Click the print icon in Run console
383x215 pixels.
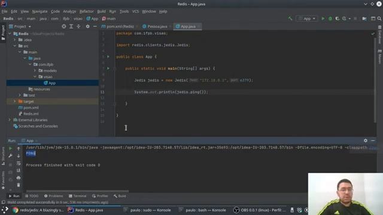19,178
